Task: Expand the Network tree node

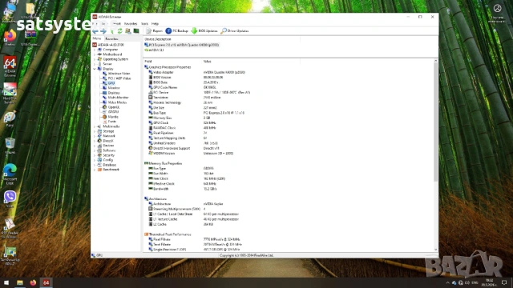Action: (95, 136)
